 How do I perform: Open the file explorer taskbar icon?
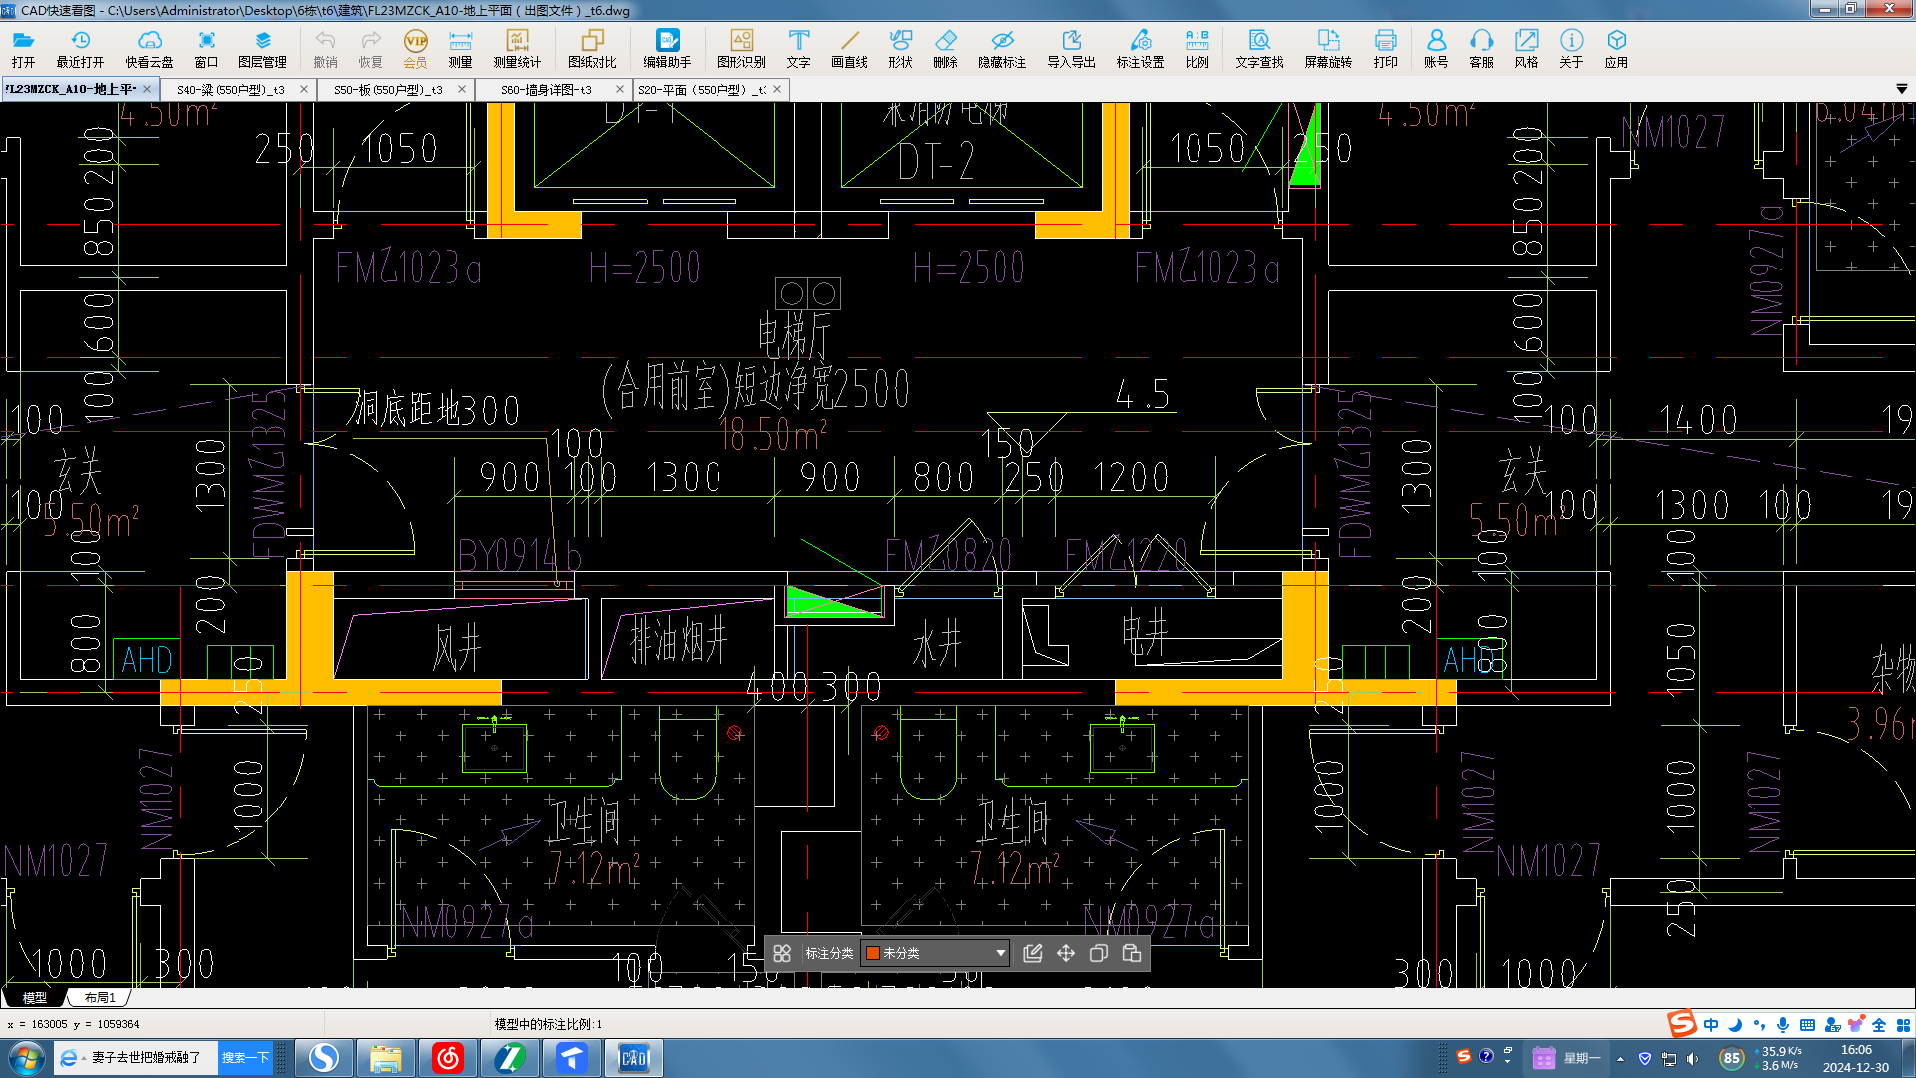tap(385, 1058)
